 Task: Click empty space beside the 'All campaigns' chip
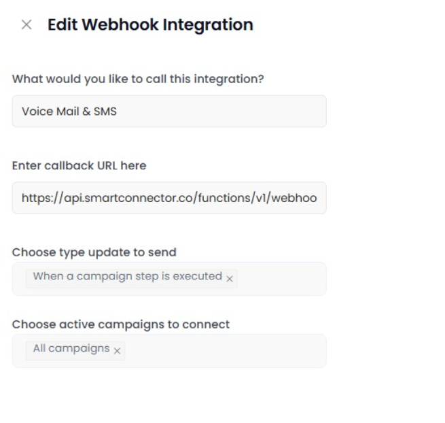[x=224, y=351]
